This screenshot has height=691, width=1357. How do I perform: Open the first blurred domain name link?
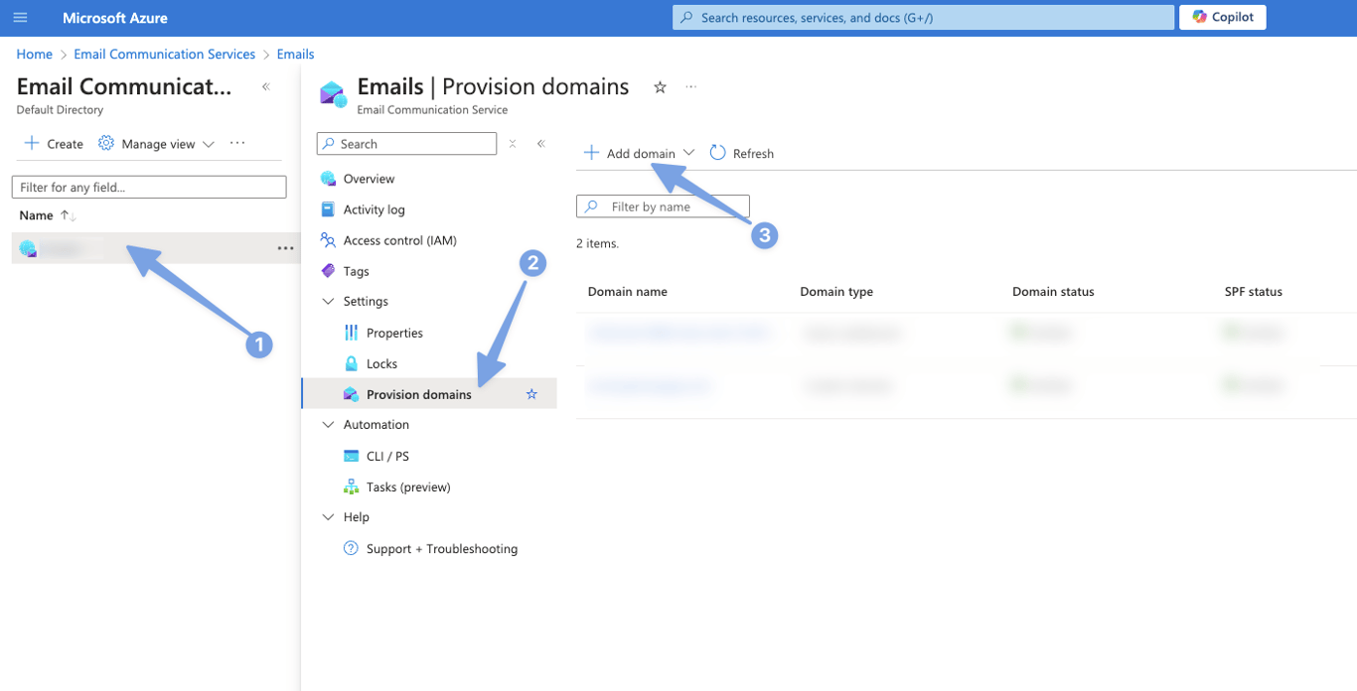click(678, 334)
